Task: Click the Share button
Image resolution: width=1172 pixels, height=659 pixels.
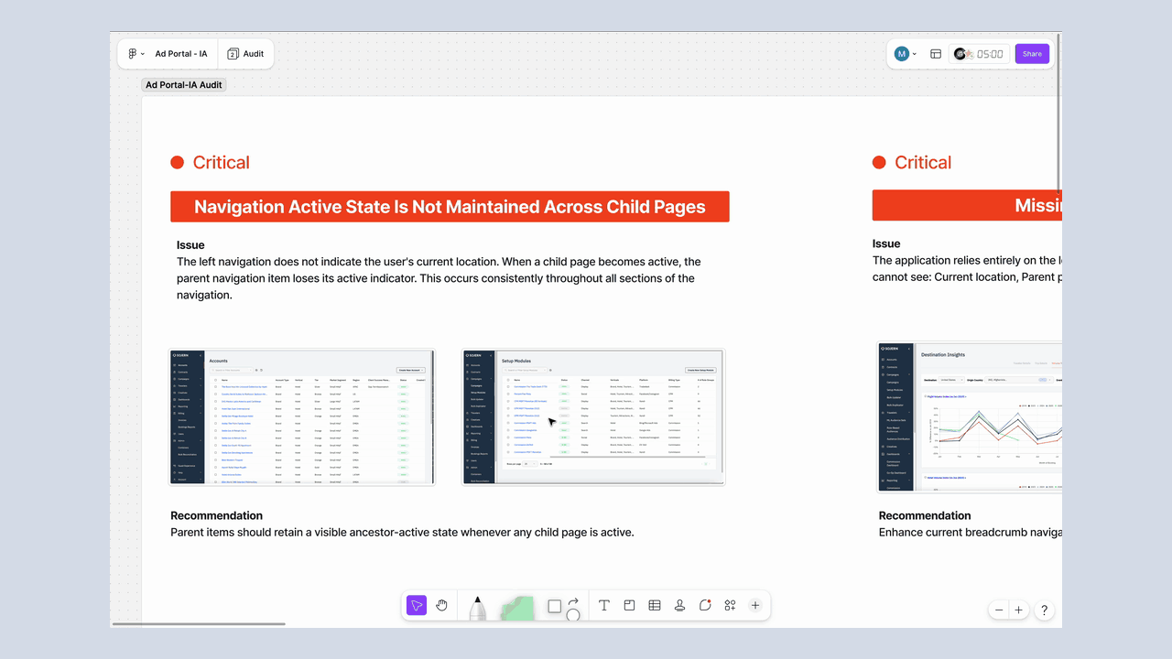Action: point(1032,54)
